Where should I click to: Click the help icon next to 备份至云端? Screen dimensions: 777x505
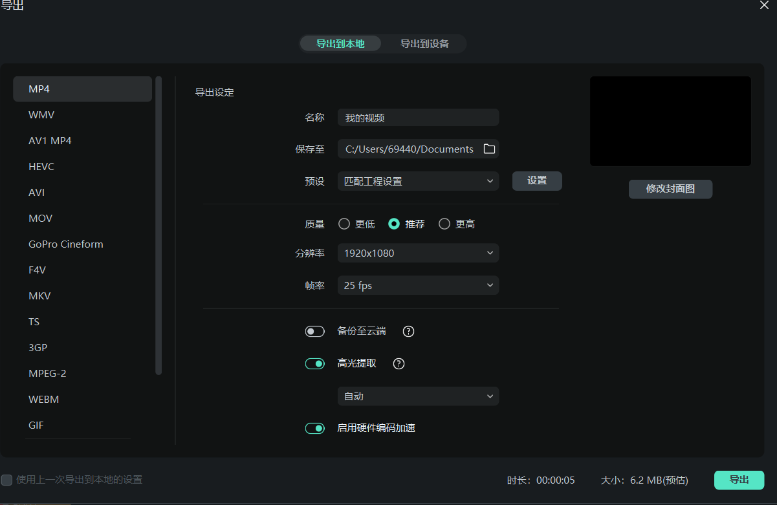[408, 331]
